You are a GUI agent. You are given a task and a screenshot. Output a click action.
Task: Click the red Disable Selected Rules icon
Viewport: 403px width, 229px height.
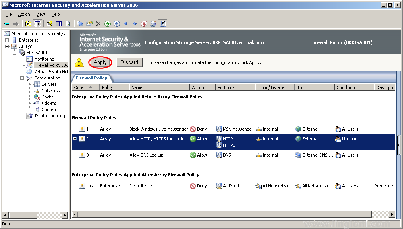(x=144, y=24)
